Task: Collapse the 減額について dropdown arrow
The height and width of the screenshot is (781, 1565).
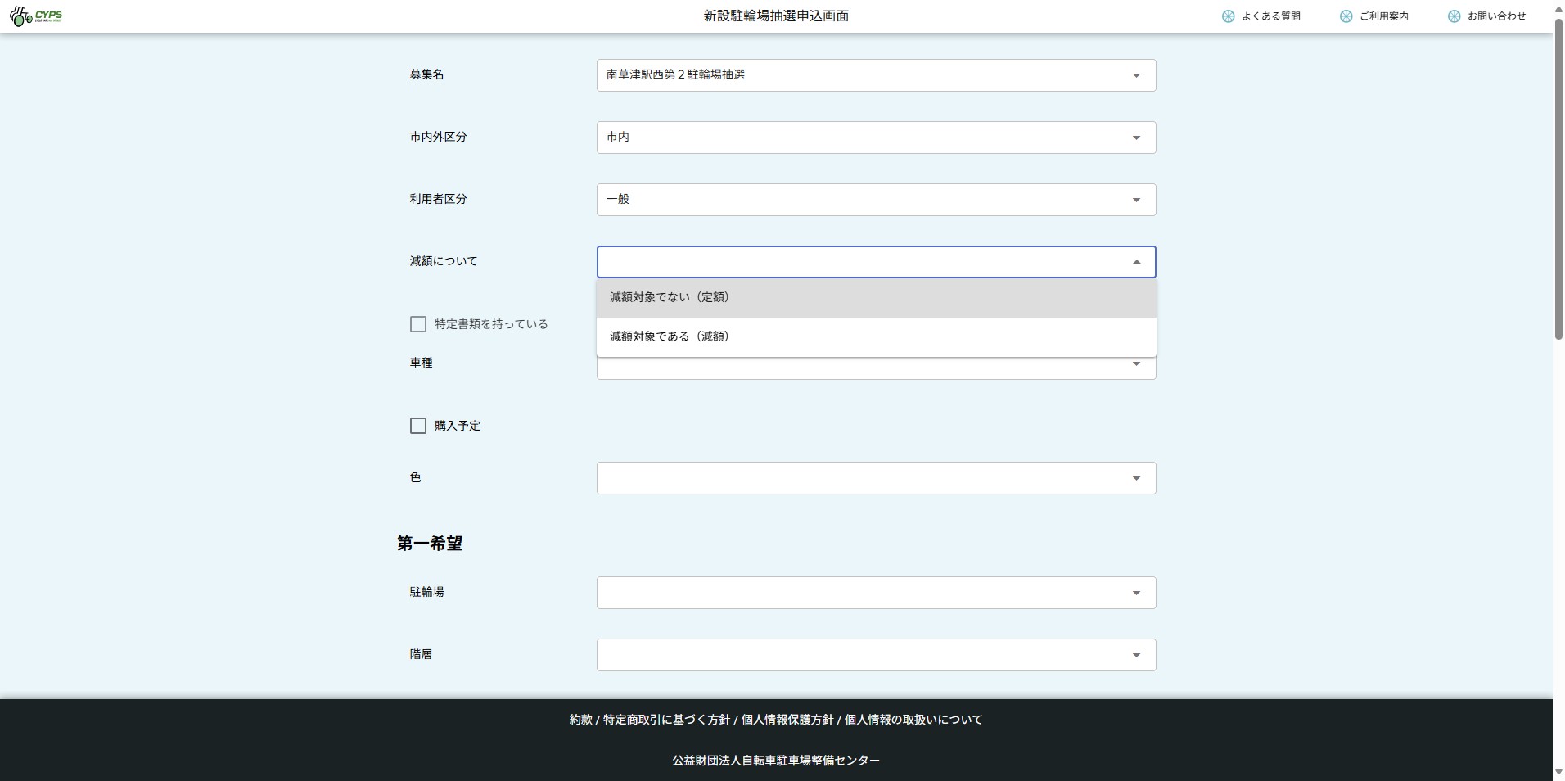Action: tap(1136, 262)
